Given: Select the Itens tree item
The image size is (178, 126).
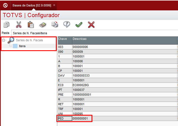Looking at the screenshot, I should point(22,46).
